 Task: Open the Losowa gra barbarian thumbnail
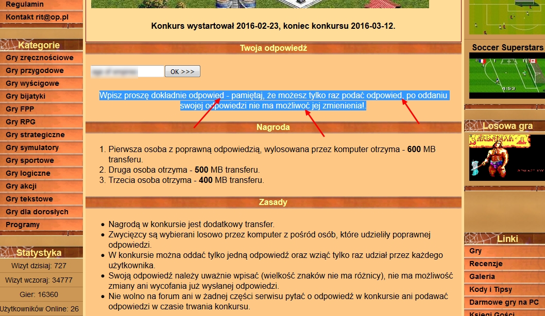pyautogui.click(x=506, y=157)
